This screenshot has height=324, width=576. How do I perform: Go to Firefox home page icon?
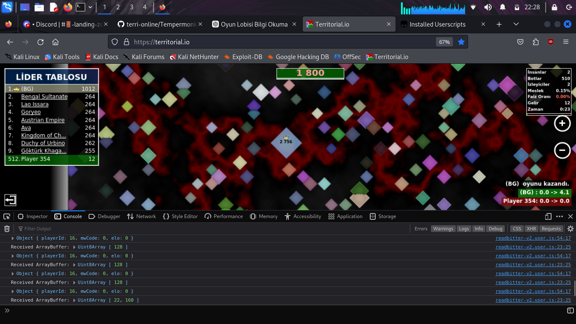55,42
